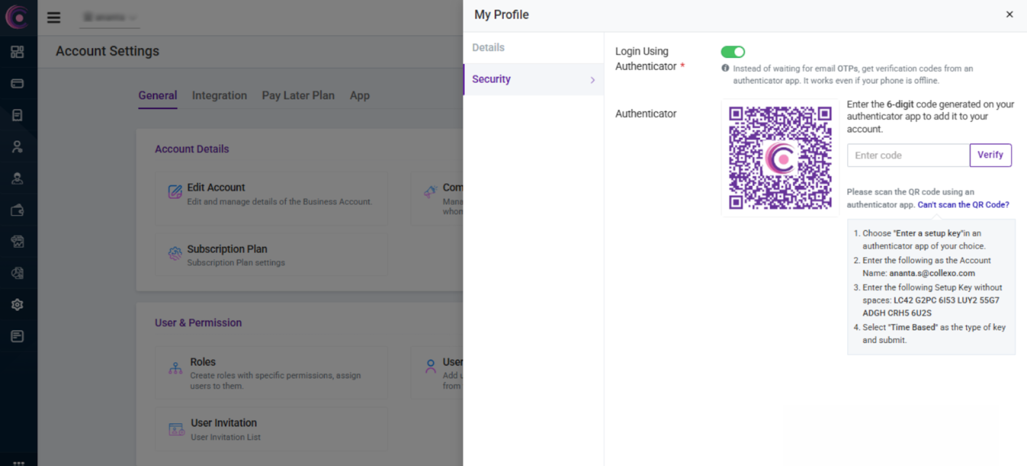Open the settings gear in sidebar
This screenshot has width=1027, height=466.
[18, 305]
